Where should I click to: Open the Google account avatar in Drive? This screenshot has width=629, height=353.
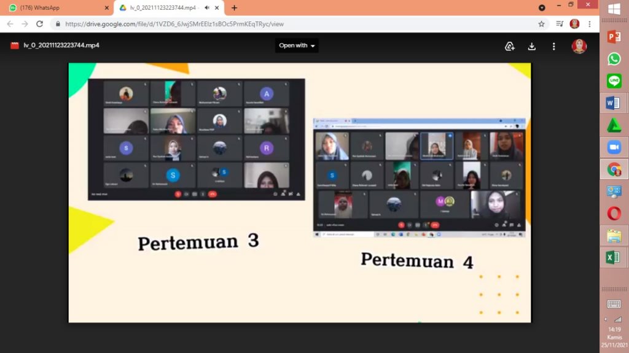pyautogui.click(x=579, y=46)
